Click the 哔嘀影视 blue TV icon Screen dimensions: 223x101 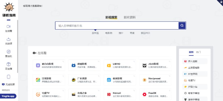[x=74, y=65]
